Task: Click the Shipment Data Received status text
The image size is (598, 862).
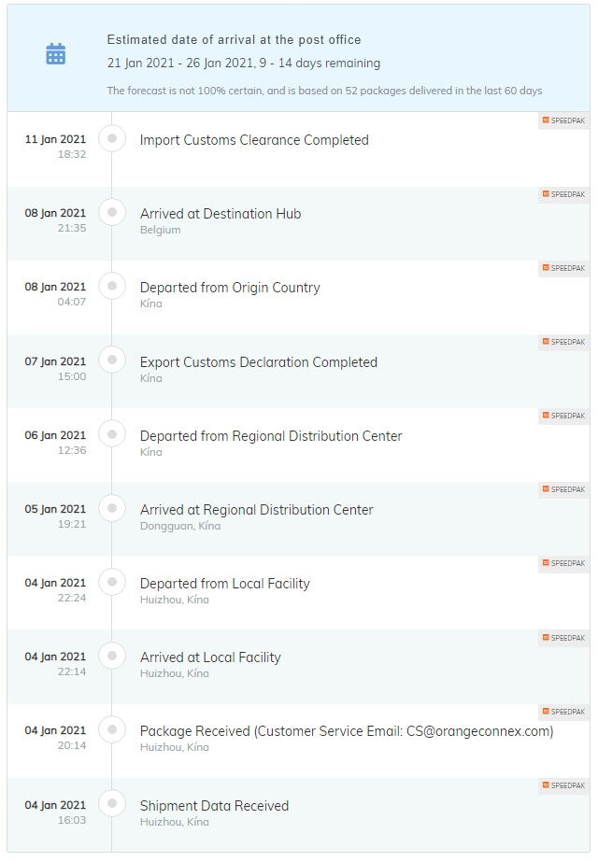Action: click(x=214, y=806)
